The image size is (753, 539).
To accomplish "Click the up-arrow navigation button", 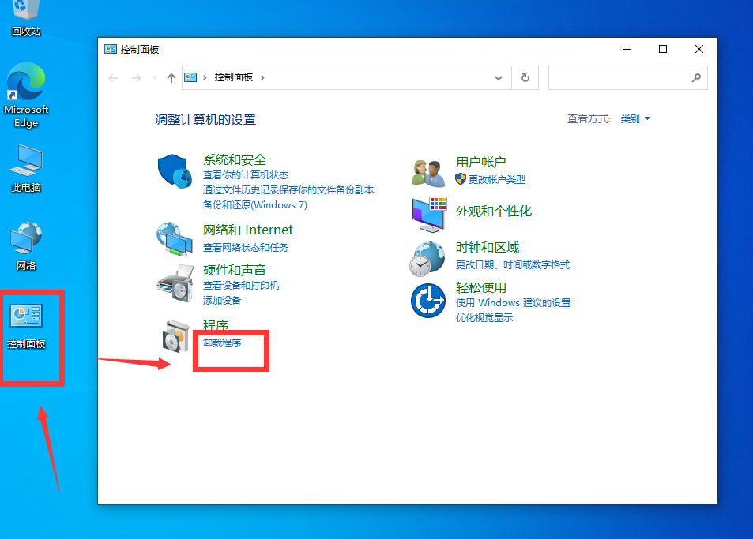I will [x=171, y=77].
